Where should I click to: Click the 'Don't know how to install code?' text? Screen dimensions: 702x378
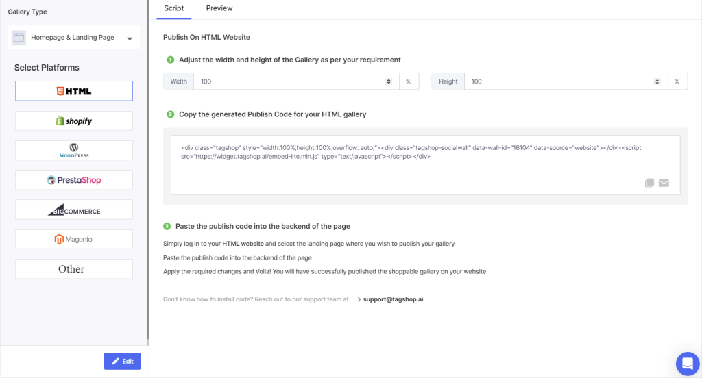click(256, 299)
